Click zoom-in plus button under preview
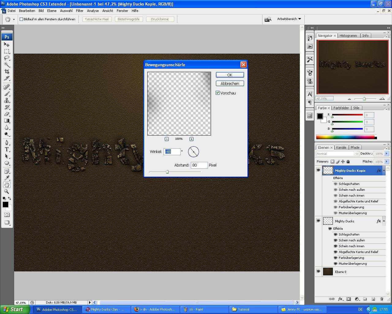 click(x=191, y=139)
